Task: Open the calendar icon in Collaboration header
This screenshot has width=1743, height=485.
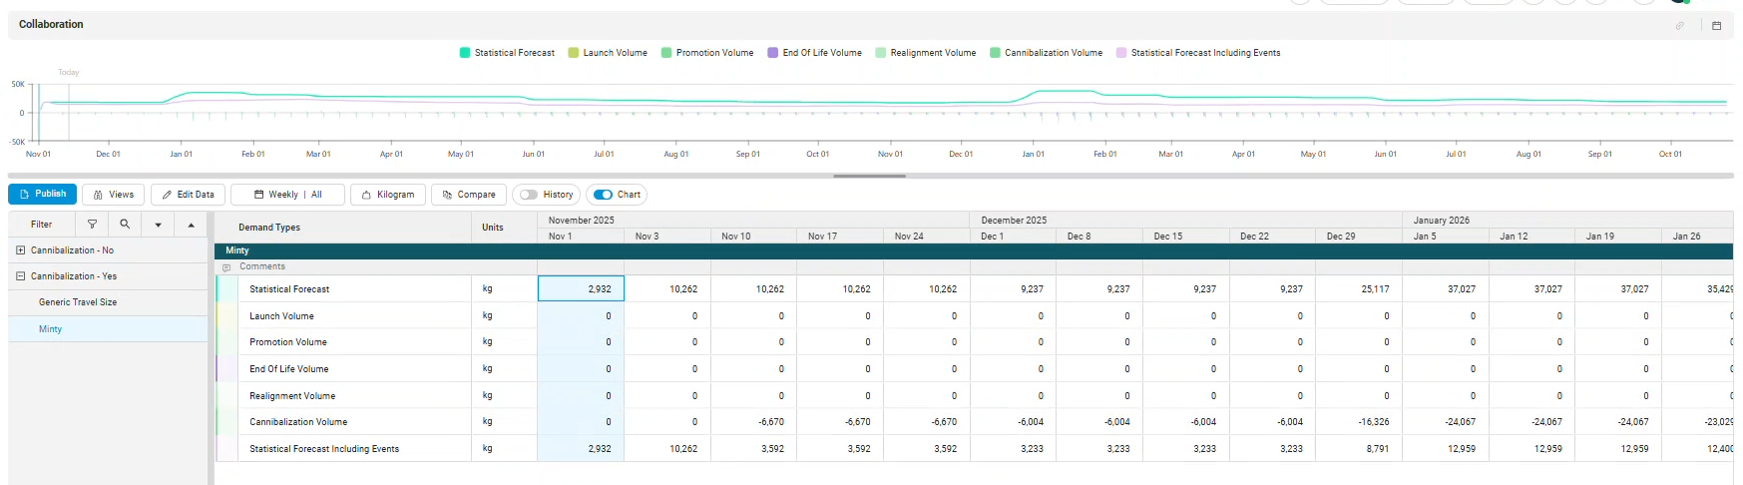Action: point(1717,25)
